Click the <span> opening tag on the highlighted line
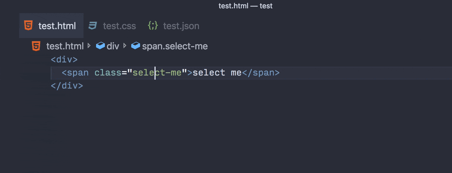The image size is (452, 173). pos(75,72)
